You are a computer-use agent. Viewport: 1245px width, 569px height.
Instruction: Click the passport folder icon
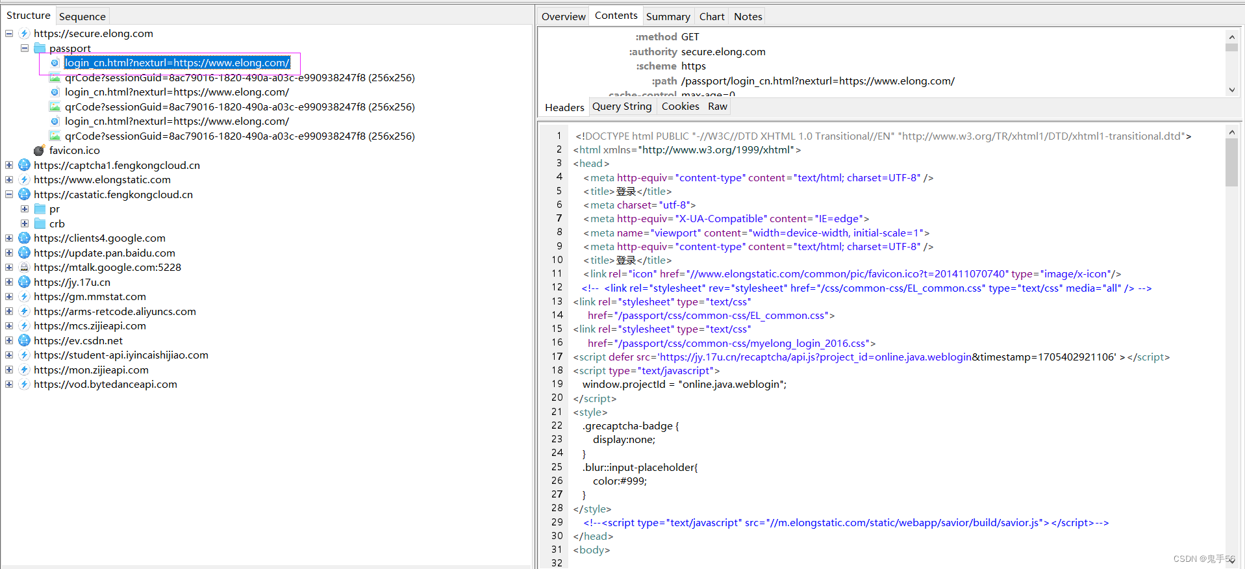pos(40,48)
